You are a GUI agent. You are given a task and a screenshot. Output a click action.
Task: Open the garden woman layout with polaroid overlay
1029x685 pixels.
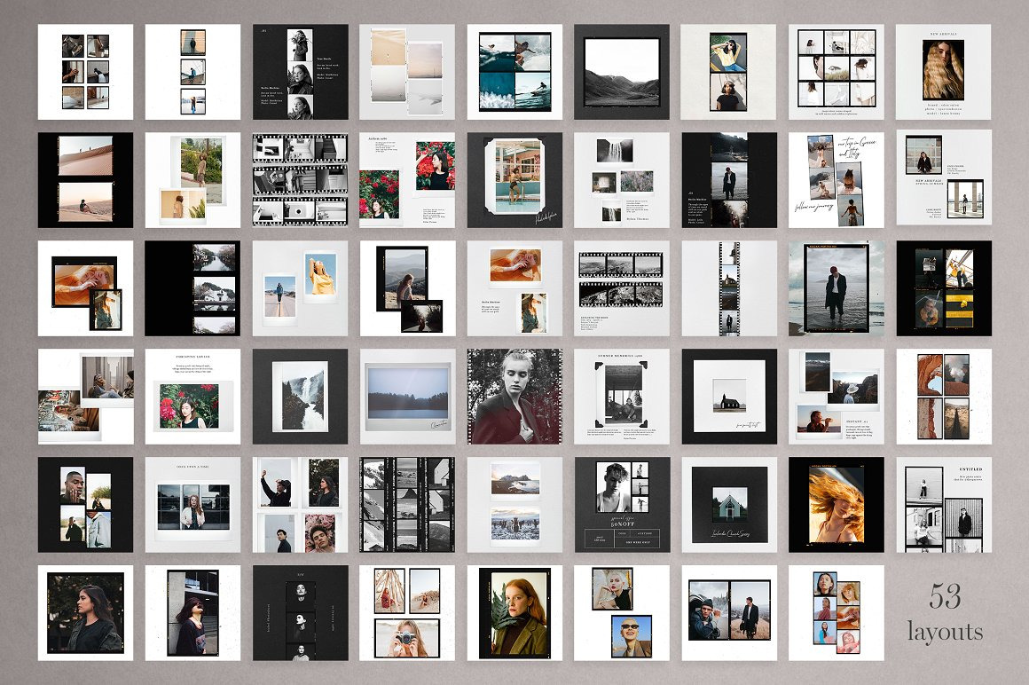[193, 180]
